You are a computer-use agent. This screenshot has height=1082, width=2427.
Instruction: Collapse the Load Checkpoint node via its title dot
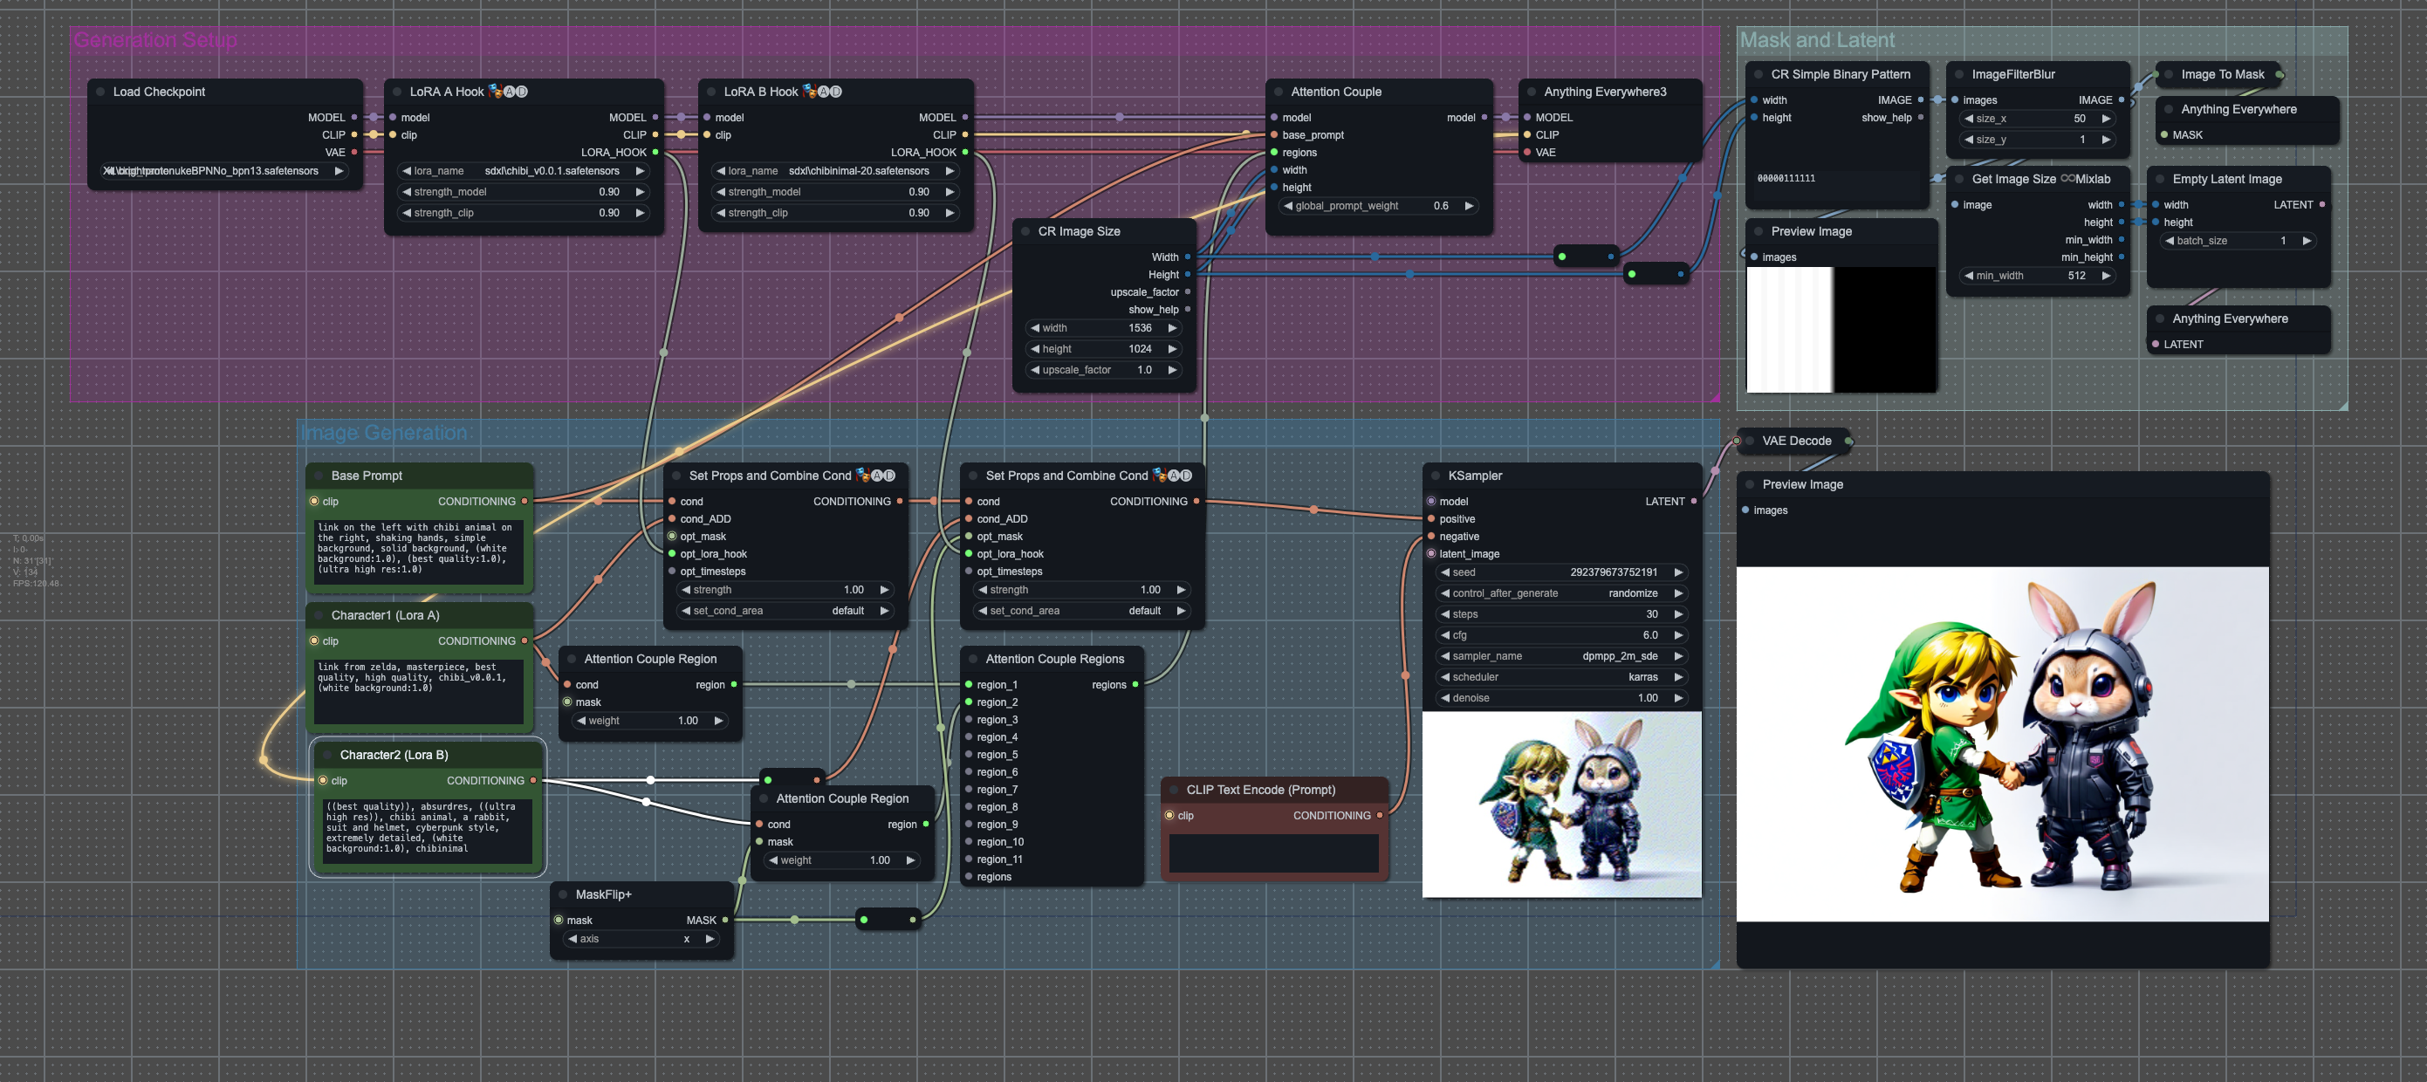point(99,92)
